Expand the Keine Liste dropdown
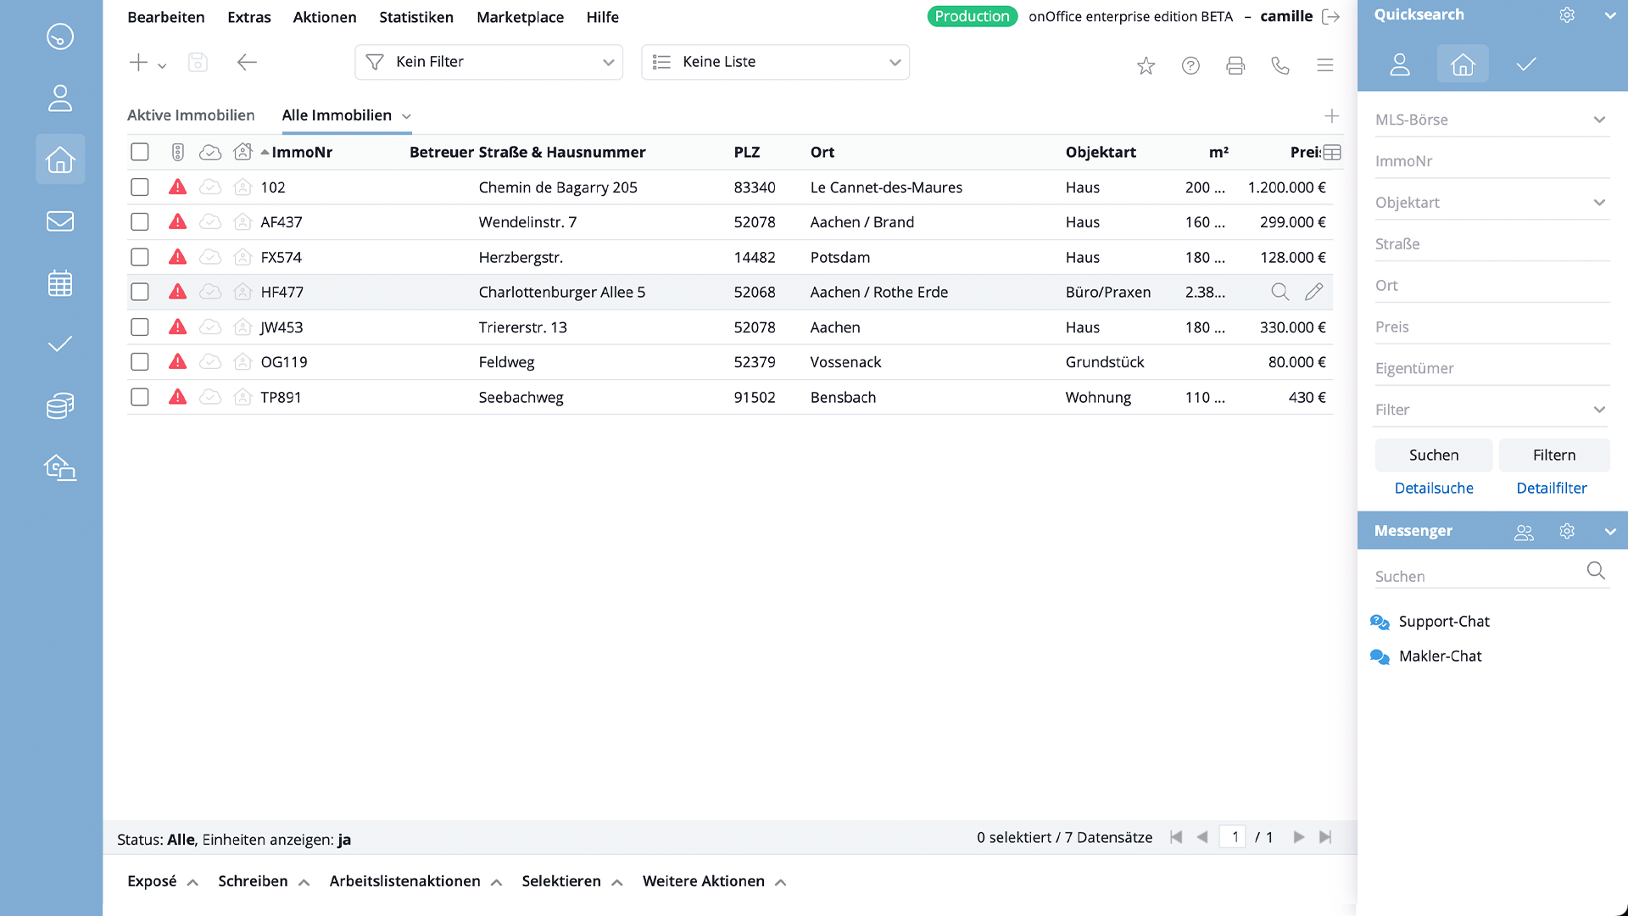Screen dimensions: 1628x916 (775, 62)
